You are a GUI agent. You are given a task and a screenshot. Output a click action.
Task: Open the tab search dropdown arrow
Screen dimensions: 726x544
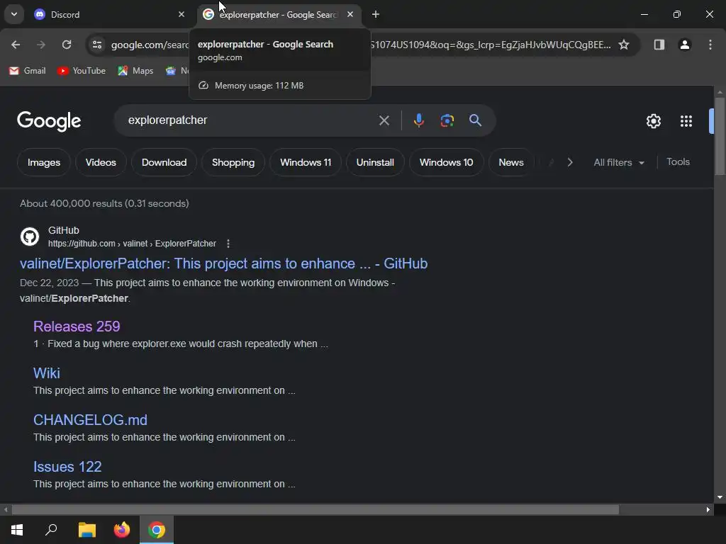14,14
